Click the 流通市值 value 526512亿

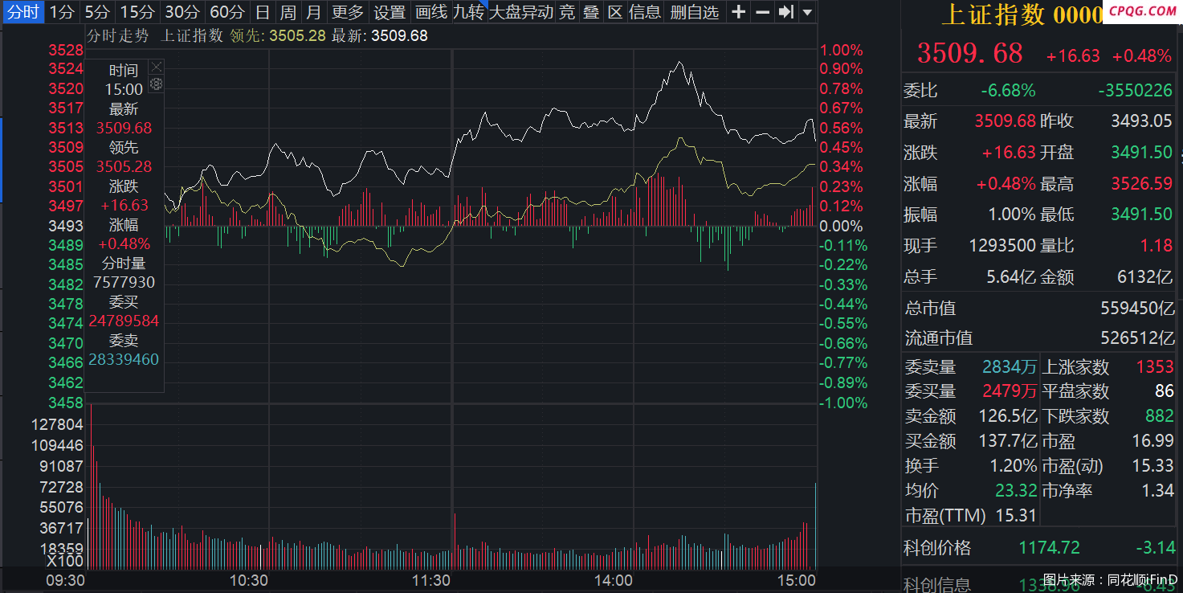[1138, 339]
